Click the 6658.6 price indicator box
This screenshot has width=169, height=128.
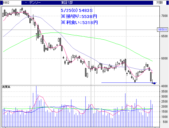[162, 29]
